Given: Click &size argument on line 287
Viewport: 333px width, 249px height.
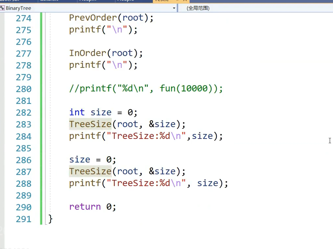Looking at the screenshot, I should 162,171.
